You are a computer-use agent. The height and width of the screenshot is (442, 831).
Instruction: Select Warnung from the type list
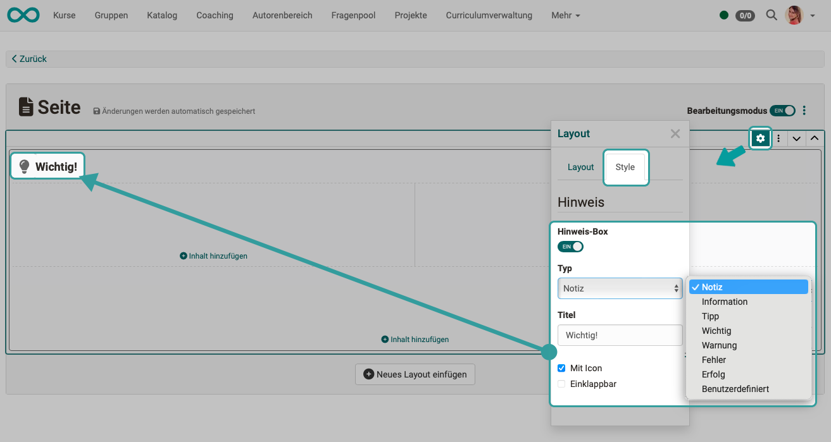click(719, 345)
